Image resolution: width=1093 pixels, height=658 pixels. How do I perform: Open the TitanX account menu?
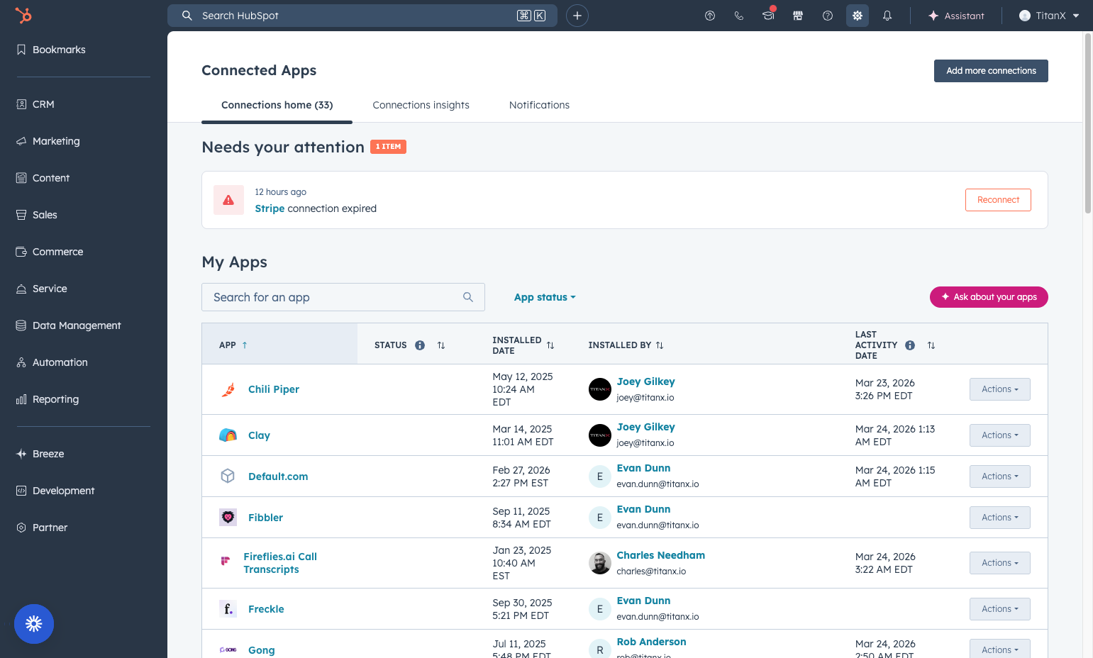[1049, 16]
